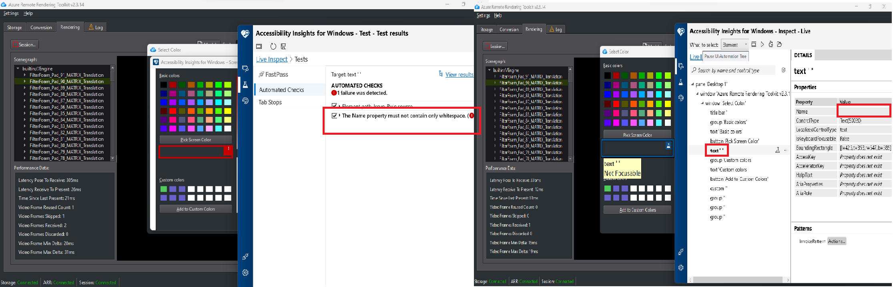Viewport: 893px width, 287px height.
Task: Collapse builtin://Engine node in right-hand toolkit Scenegraph
Action: click(x=490, y=70)
